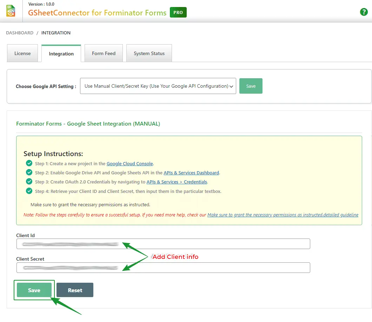The image size is (372, 322).
Task: Click the Step 2 green checkmark icon
Action: click(x=29, y=173)
